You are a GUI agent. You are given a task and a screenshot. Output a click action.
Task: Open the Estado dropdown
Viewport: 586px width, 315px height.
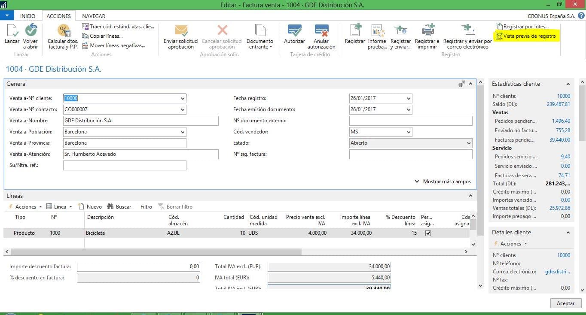pyautogui.click(x=469, y=143)
